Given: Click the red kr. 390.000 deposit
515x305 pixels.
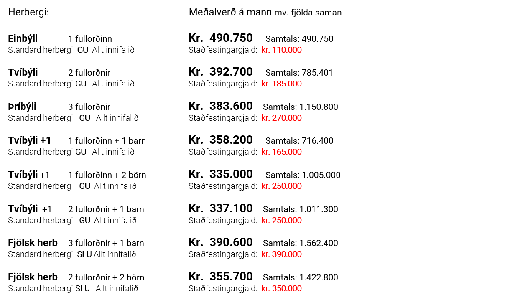Looking at the screenshot, I should click(281, 254).
